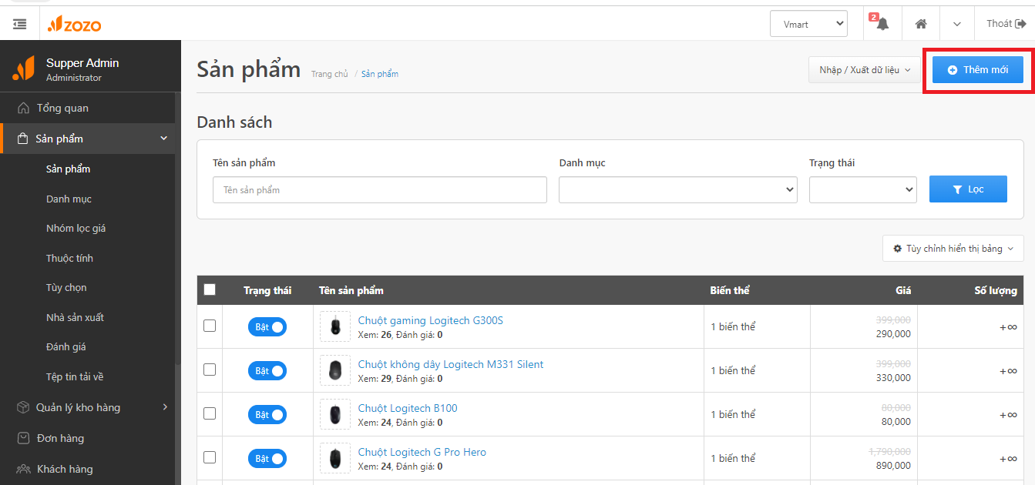This screenshot has width=1035, height=485.
Task: Click Sản phẩm breadcrumb link
Action: 380,74
